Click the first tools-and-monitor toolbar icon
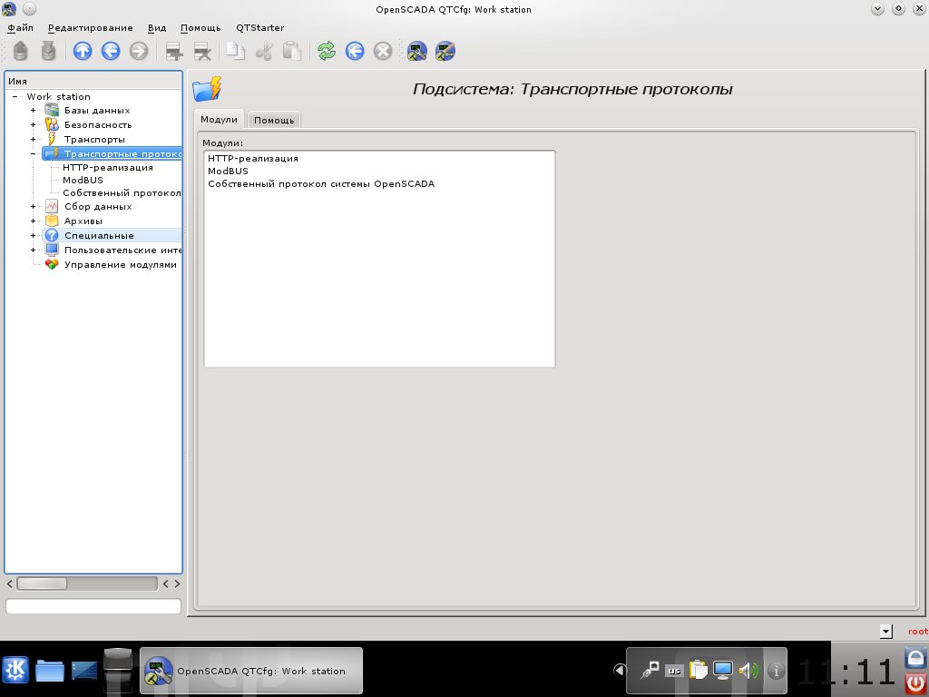Viewport: 929px width, 697px height. pyautogui.click(x=417, y=52)
